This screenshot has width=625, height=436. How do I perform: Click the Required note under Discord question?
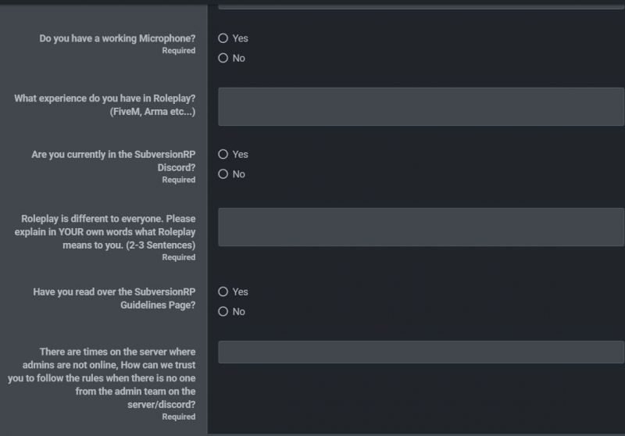[179, 180]
